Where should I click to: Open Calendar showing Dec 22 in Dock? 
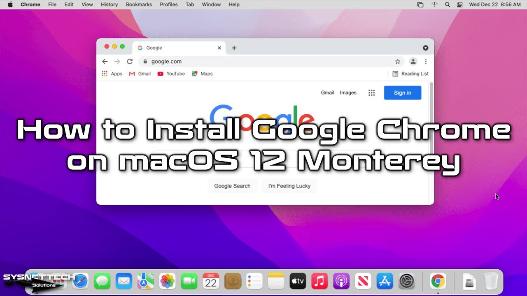point(211,281)
